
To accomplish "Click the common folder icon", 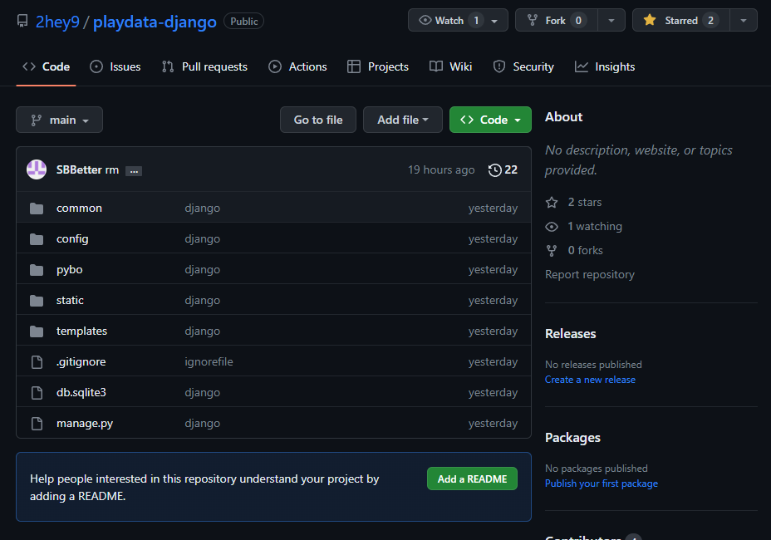I will (37, 209).
